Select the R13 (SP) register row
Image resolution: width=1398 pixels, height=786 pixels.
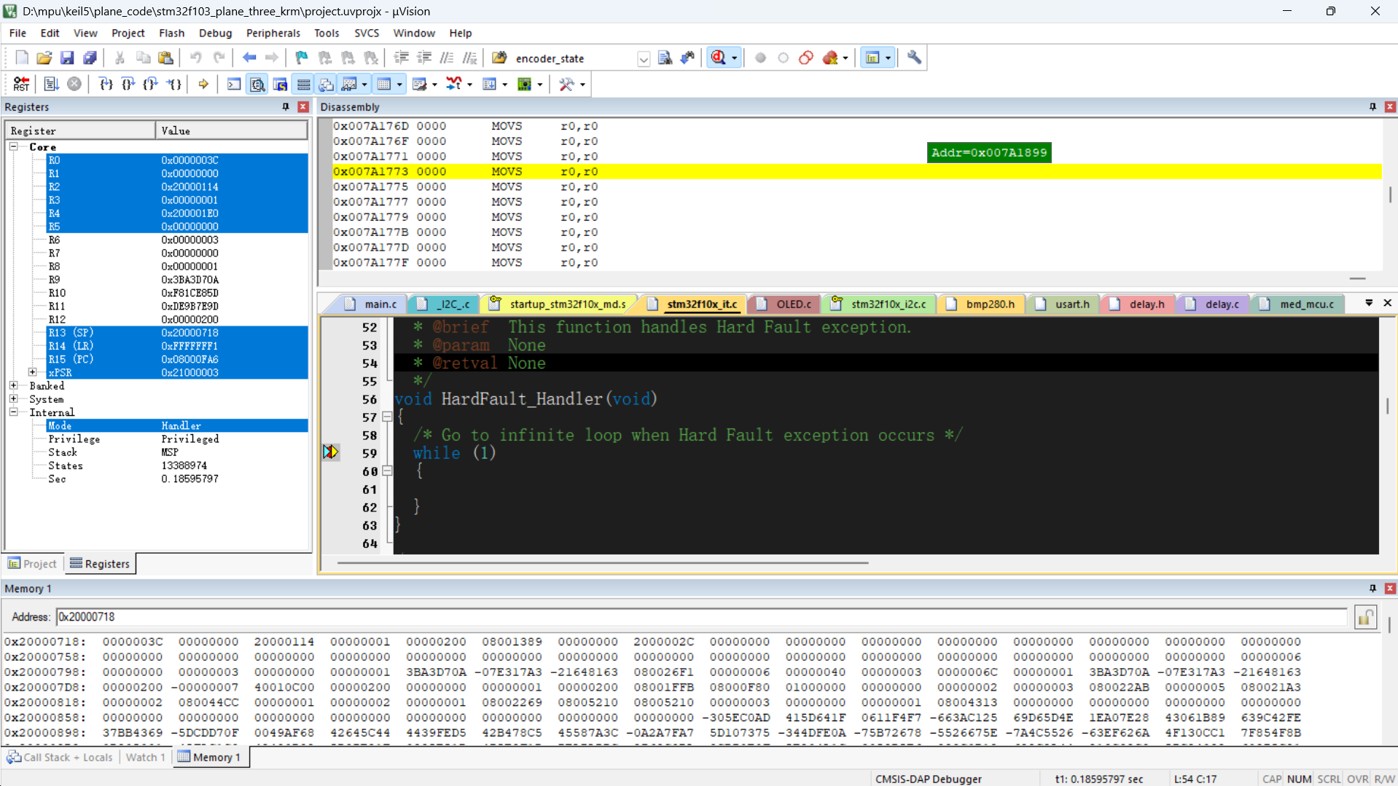coord(176,332)
